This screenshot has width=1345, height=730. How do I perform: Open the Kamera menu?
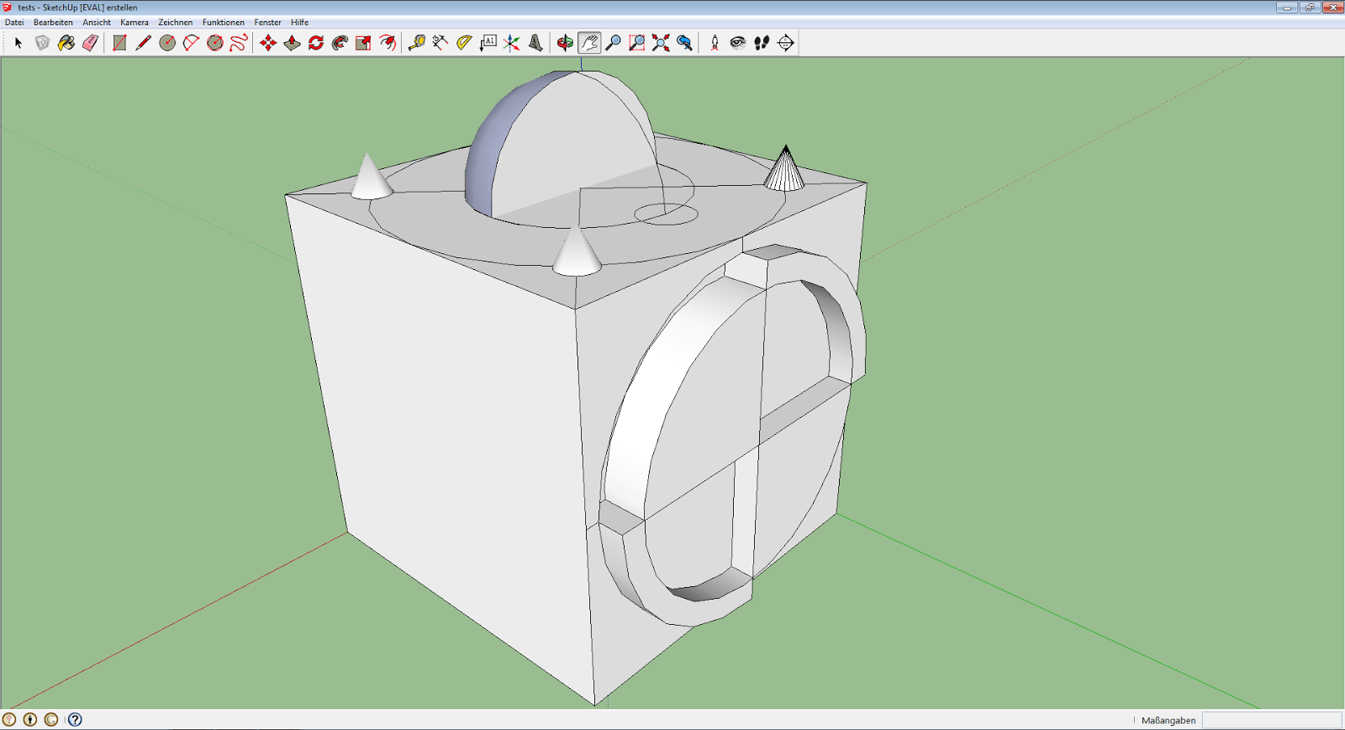[134, 23]
